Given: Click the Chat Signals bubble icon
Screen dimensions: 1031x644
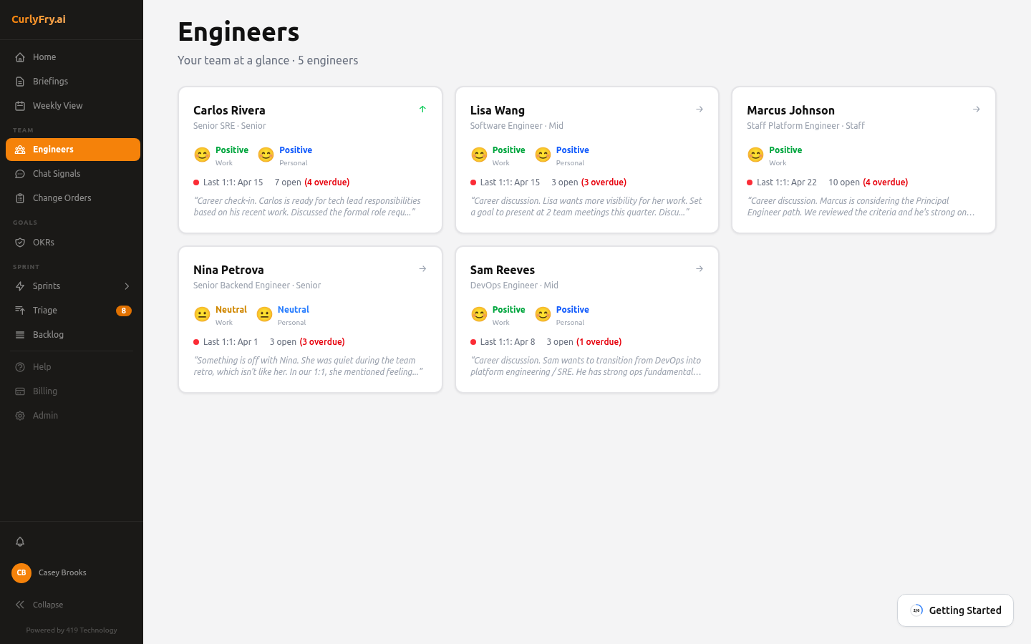Looking at the screenshot, I should [20, 174].
